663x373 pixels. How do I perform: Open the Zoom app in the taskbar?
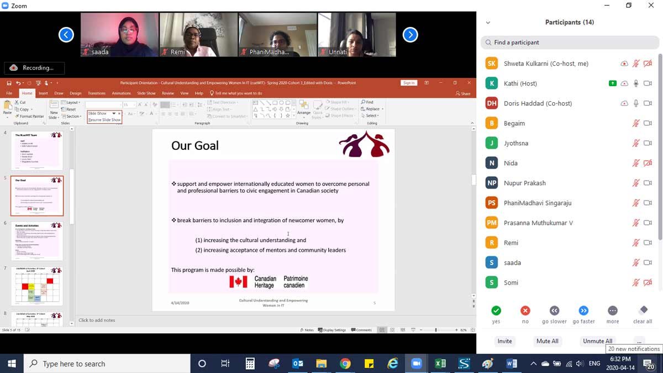[416, 364]
